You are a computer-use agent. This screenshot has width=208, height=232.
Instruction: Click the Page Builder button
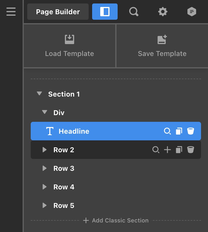[x=58, y=12]
